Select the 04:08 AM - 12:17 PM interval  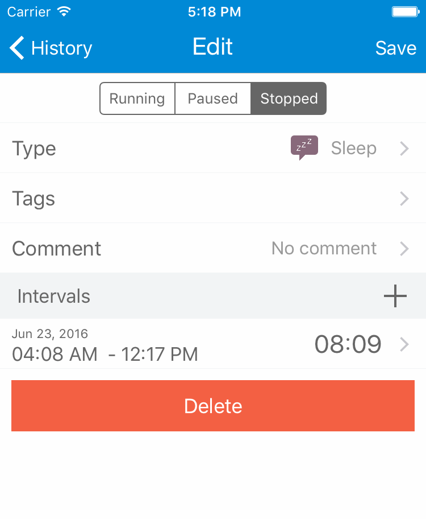pos(105,354)
